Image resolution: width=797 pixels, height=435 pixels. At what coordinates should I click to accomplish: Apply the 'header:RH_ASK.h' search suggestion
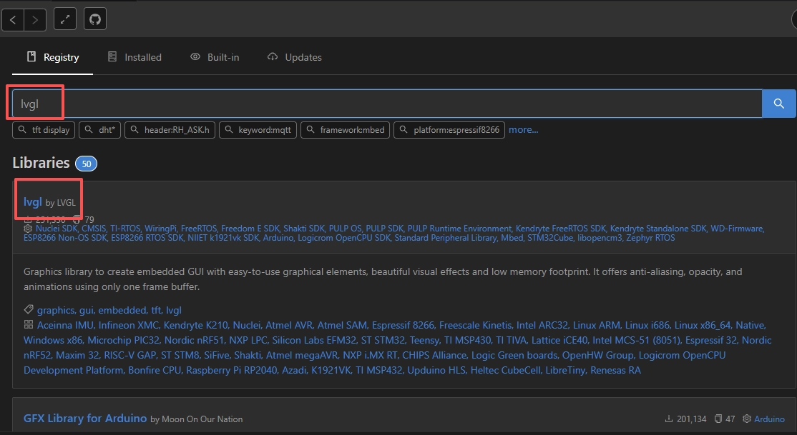170,130
